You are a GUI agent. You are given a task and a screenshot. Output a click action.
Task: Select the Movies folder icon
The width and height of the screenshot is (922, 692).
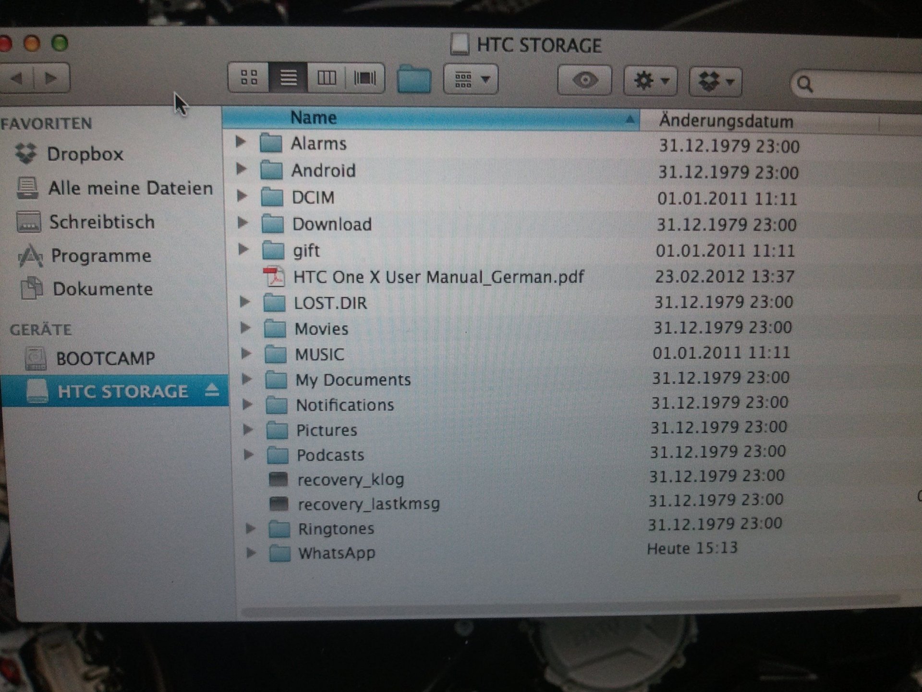point(276,329)
